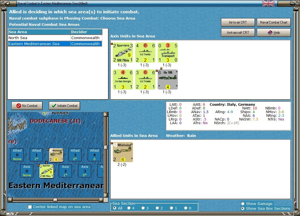
Task: Click the map vertical scrollbar up arrow
Action: pos(106,114)
